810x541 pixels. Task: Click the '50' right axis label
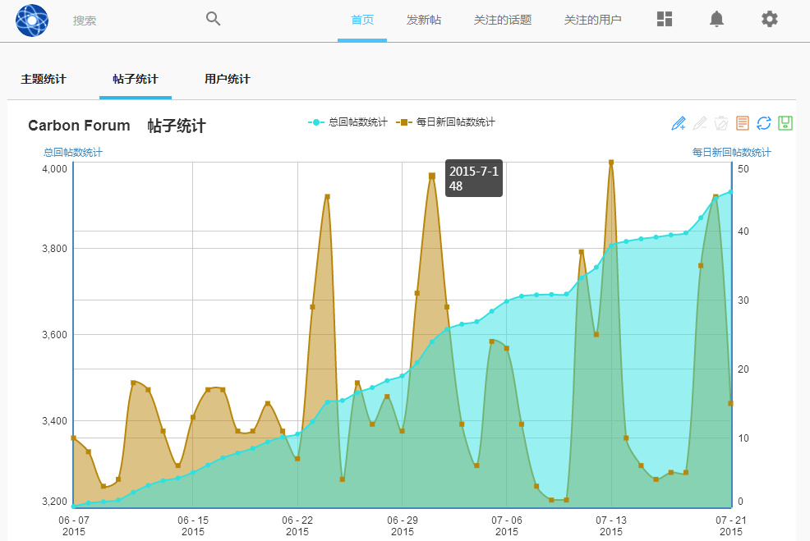743,169
